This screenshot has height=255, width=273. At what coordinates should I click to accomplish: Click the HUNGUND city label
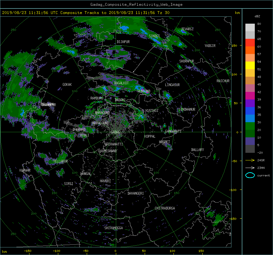[144, 91]
